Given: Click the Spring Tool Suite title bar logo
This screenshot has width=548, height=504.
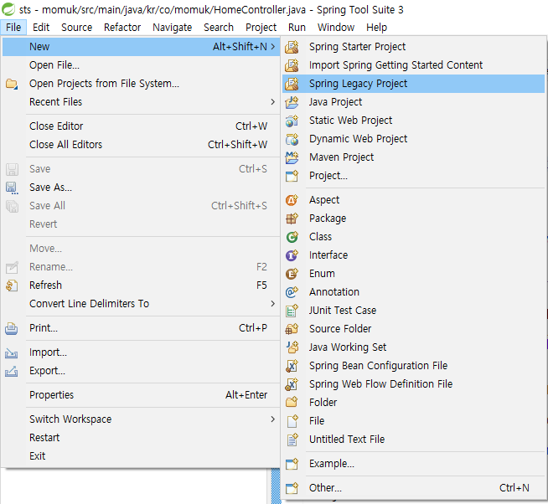Looking at the screenshot, I should [8, 9].
